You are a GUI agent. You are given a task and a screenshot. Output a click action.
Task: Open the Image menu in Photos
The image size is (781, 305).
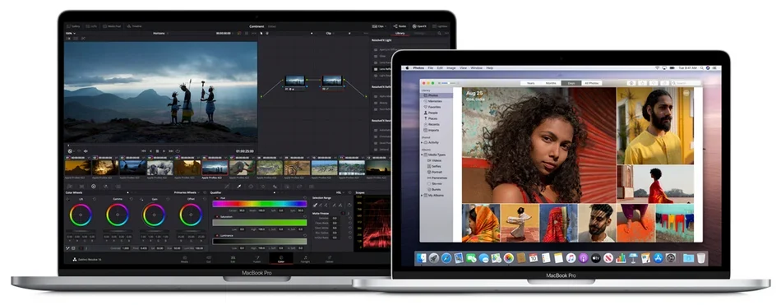coord(451,67)
